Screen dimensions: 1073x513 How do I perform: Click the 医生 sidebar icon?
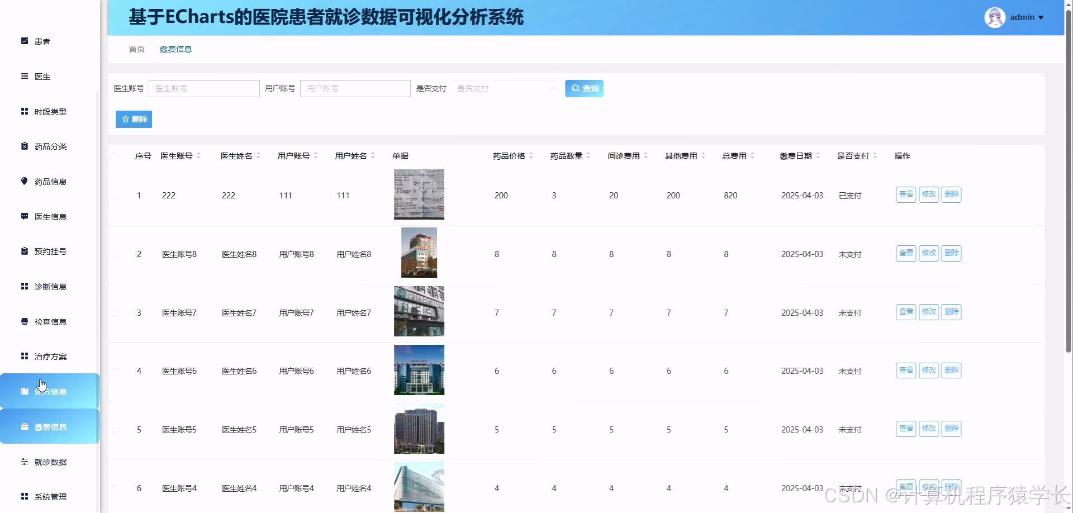pyautogui.click(x=24, y=77)
